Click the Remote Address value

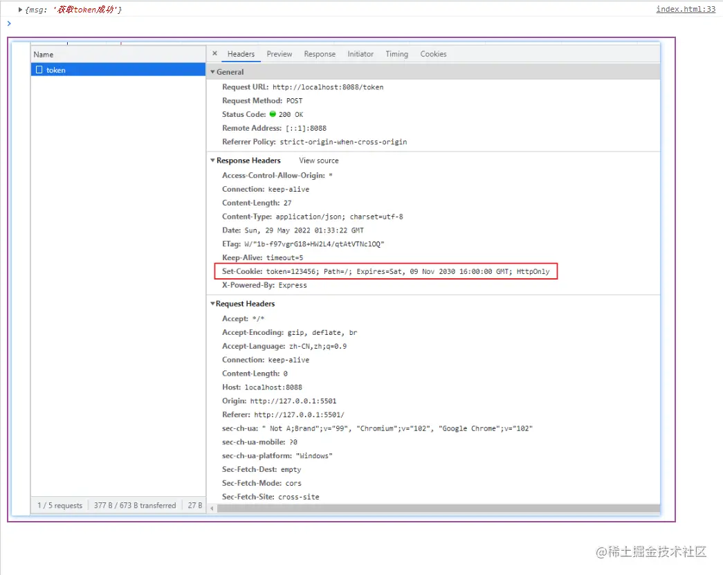point(306,128)
